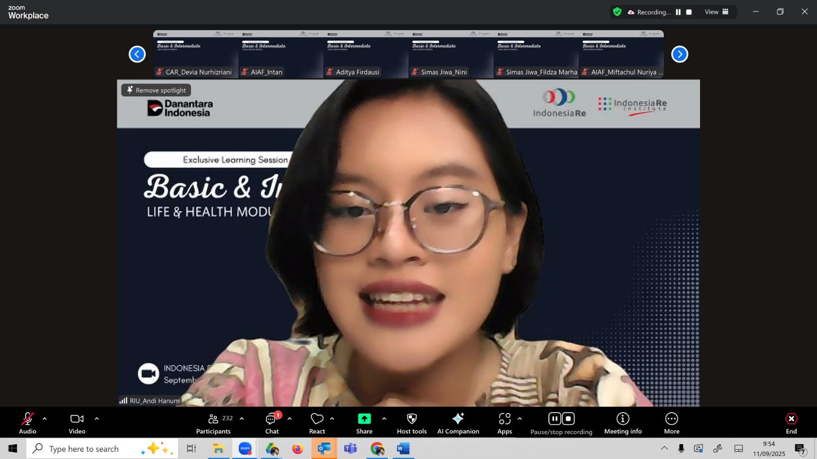Open the Chat panel
Viewport: 817px width, 459px height.
coord(272,423)
